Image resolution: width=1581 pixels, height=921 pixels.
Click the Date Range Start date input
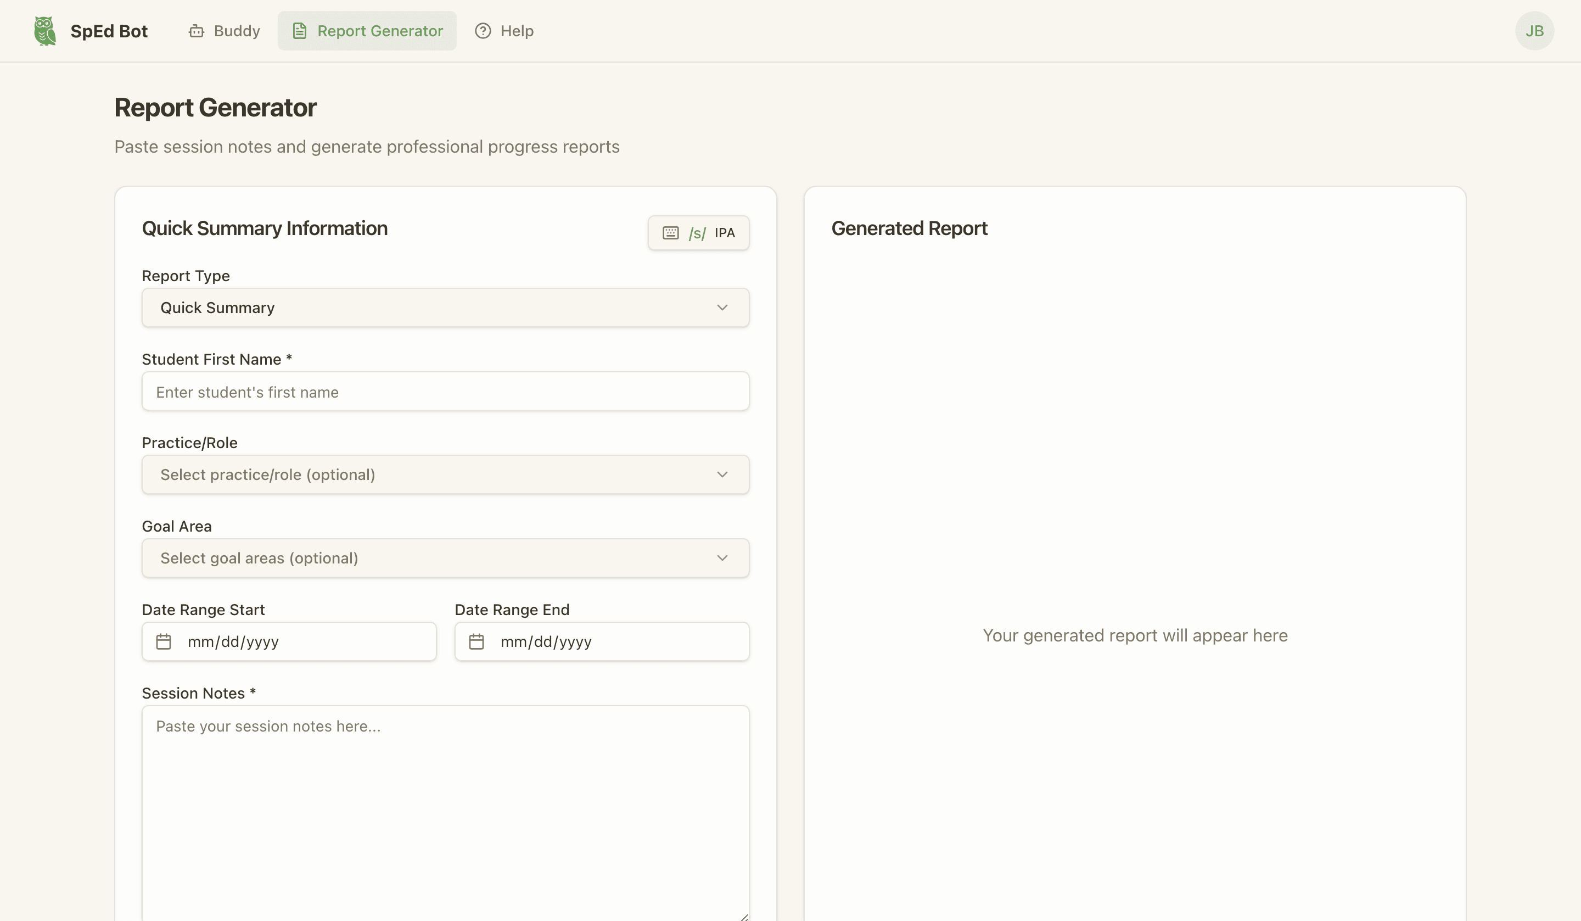coord(289,641)
